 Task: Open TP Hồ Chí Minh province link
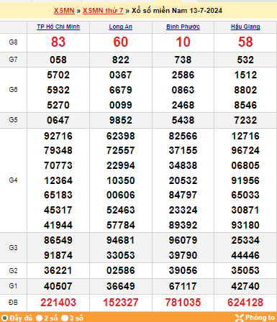point(58,27)
